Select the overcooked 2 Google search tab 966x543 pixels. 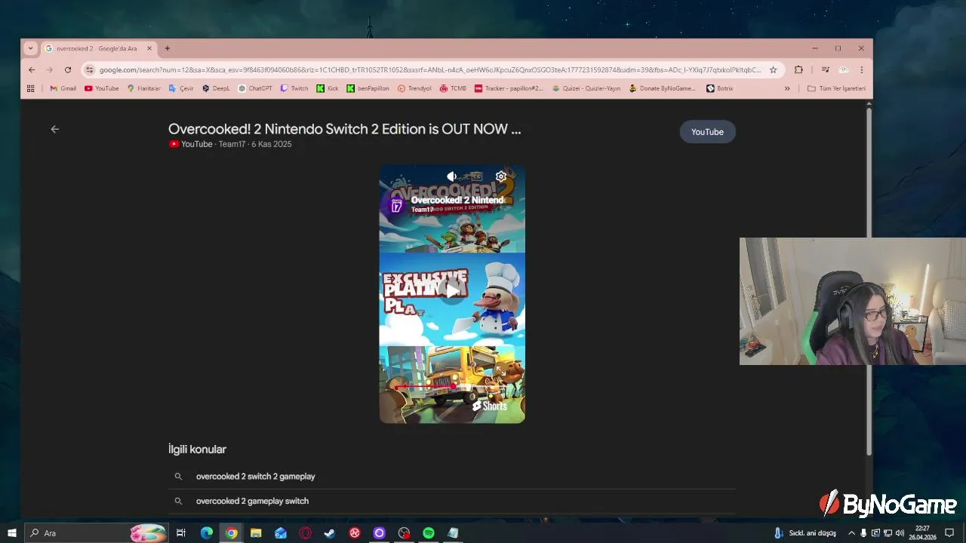click(98, 48)
